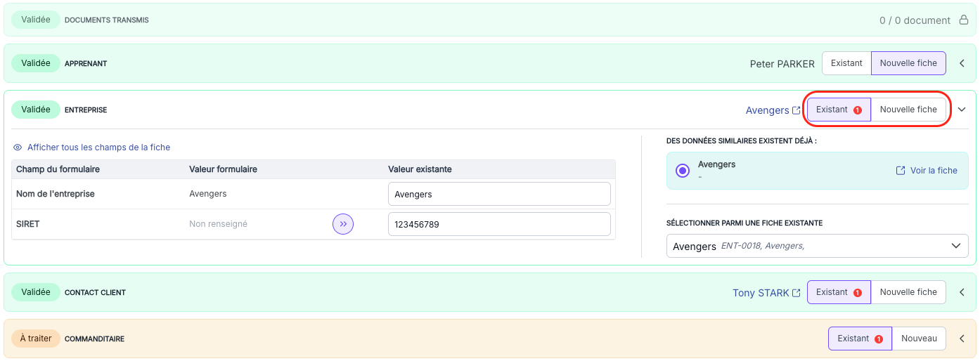Click red badge on Commanditaire Existant

[x=878, y=339]
